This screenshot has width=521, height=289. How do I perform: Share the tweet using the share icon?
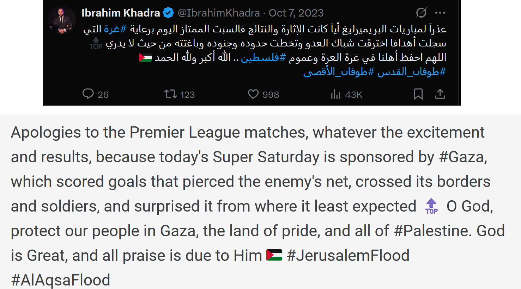[x=440, y=94]
